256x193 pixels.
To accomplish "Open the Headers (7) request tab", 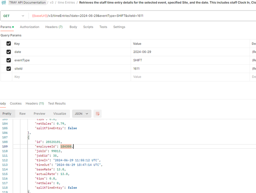I will click(x=54, y=27).
